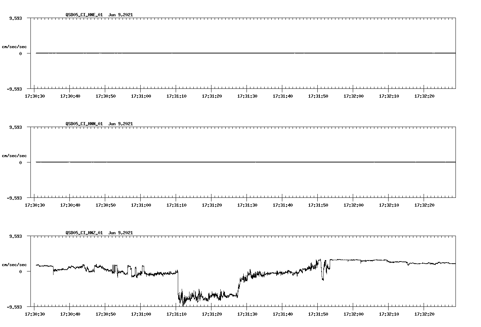Click the 17:31:10 time label under HNN plot

176,205
